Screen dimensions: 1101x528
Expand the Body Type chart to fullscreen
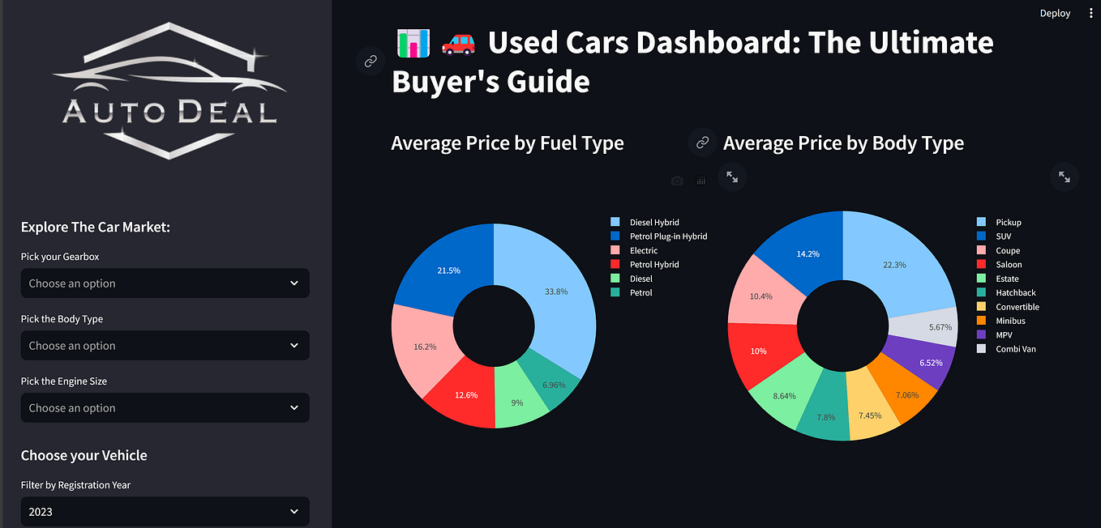(1064, 177)
